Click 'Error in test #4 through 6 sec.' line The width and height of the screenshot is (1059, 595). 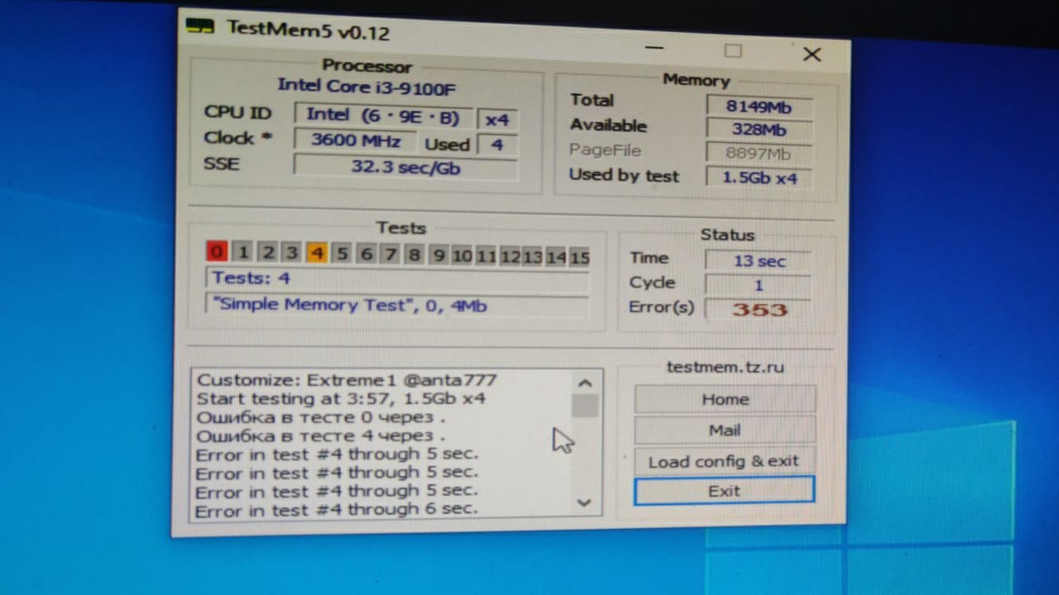point(336,510)
